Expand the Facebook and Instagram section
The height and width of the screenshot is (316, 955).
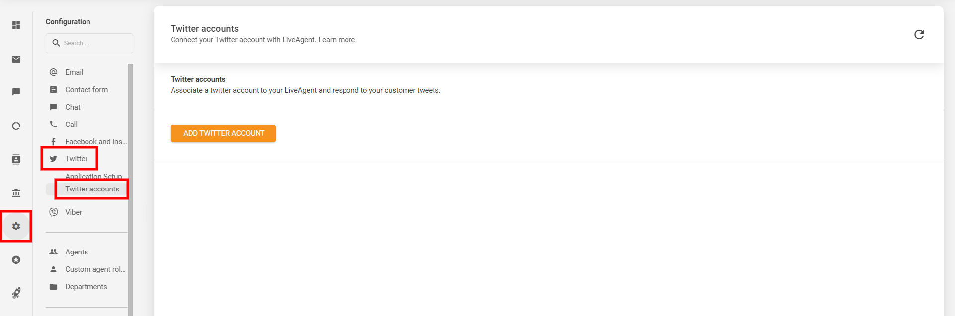[95, 142]
